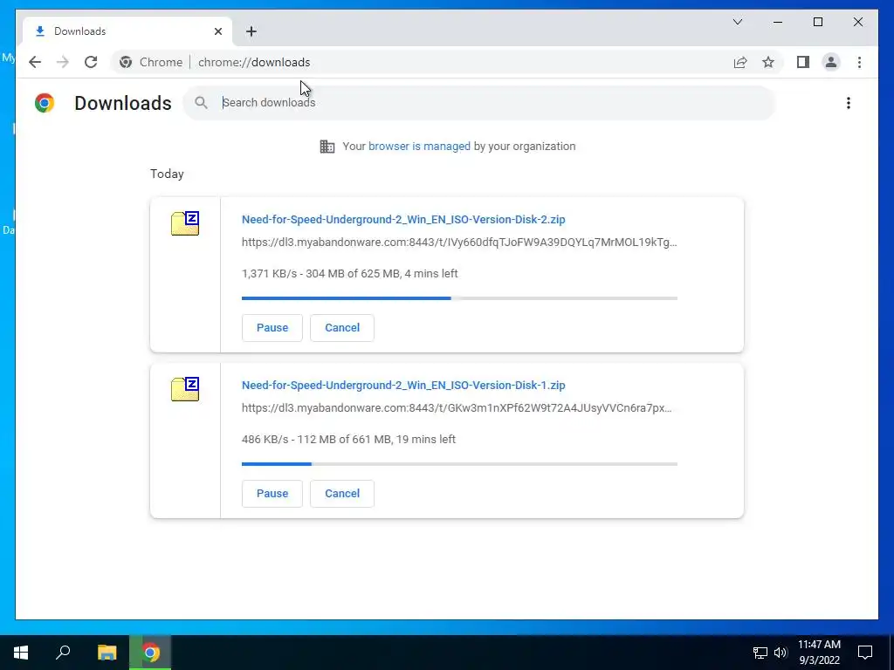894x670 pixels.
Task: Click the Disk-1 source URL text
Action: 457,408
